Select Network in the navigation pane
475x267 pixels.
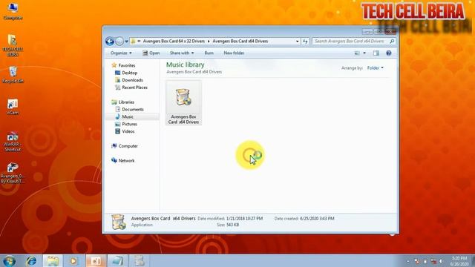click(122, 161)
